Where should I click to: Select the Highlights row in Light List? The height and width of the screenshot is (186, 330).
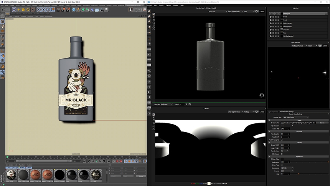299,13
